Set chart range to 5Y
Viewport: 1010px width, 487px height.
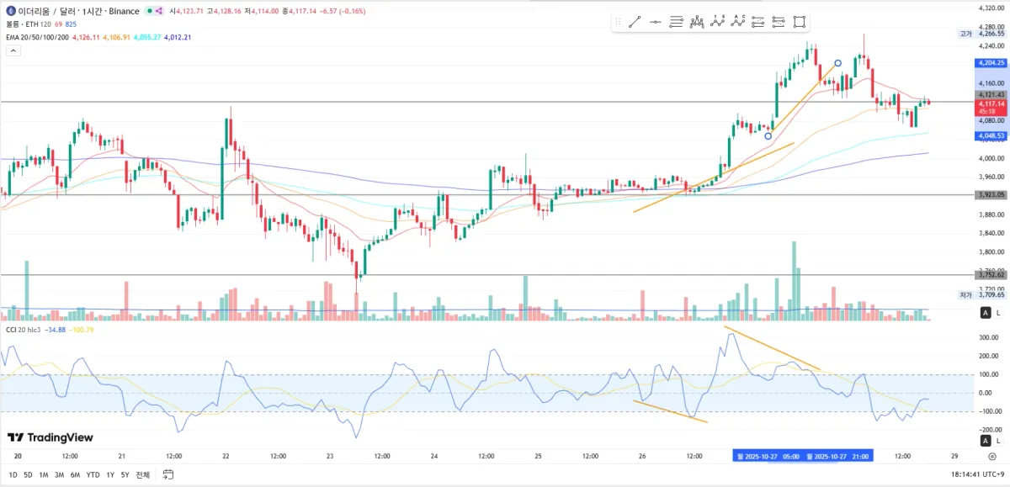click(125, 474)
